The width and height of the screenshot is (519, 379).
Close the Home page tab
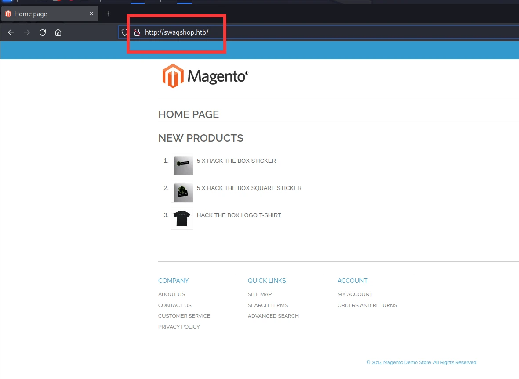[x=91, y=14]
